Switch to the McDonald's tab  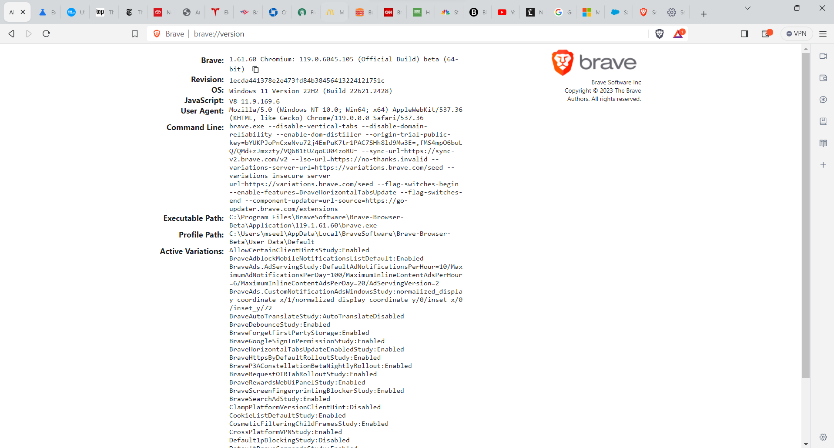(335, 12)
